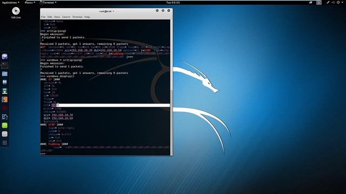Click 'Finished to send 1 packets.' under windows = sr1
346x194 pixels.
pos(62,66)
